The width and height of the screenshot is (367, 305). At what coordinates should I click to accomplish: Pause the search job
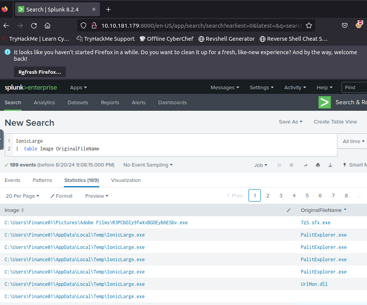click(x=279, y=165)
